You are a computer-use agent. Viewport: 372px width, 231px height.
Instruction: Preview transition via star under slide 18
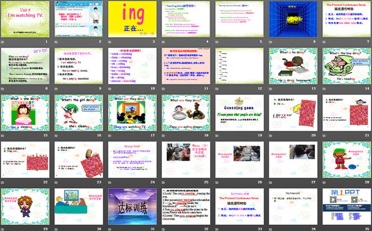click(x=163, y=136)
